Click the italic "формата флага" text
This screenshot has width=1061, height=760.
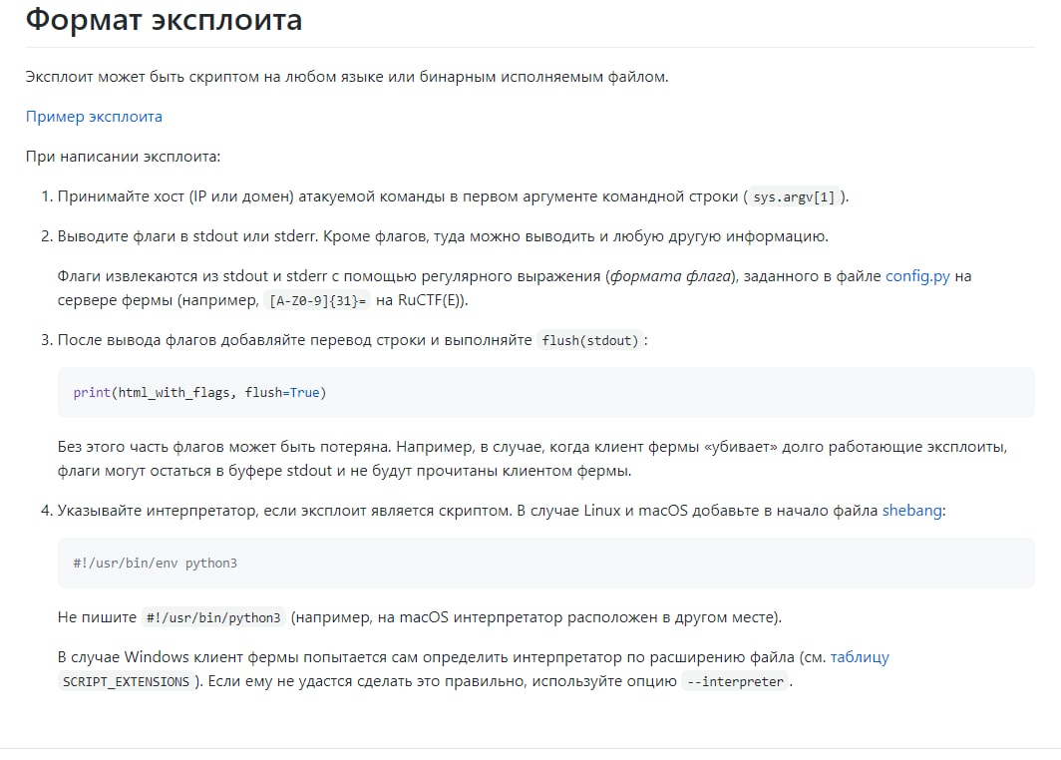(x=669, y=276)
